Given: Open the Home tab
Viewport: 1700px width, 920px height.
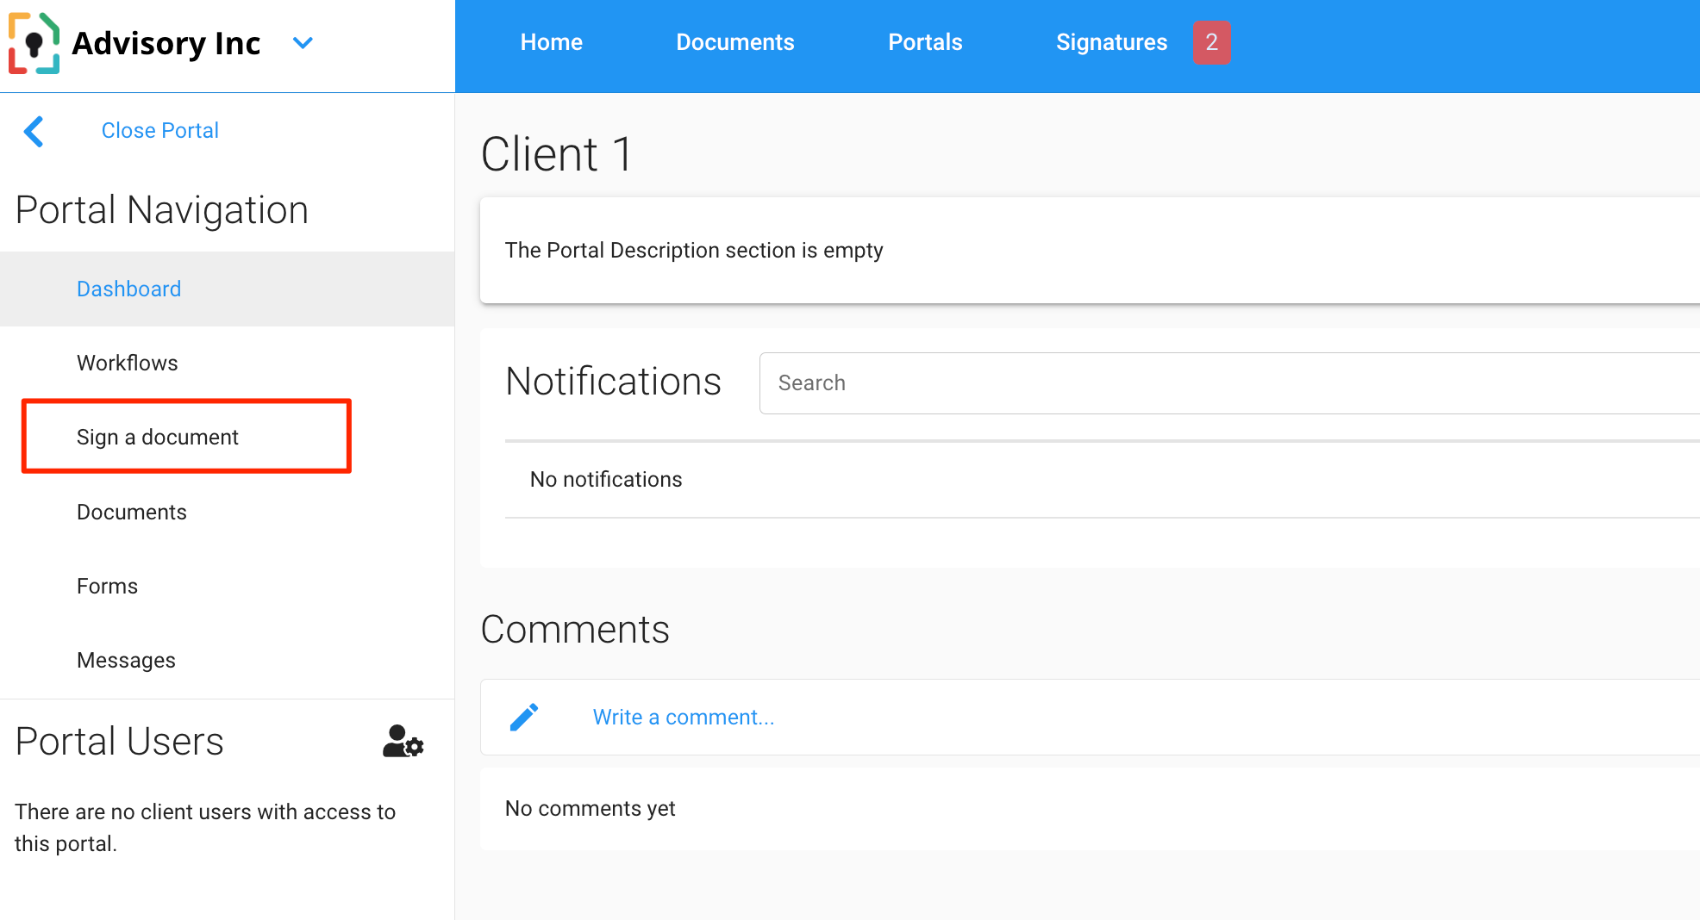Looking at the screenshot, I should [551, 42].
